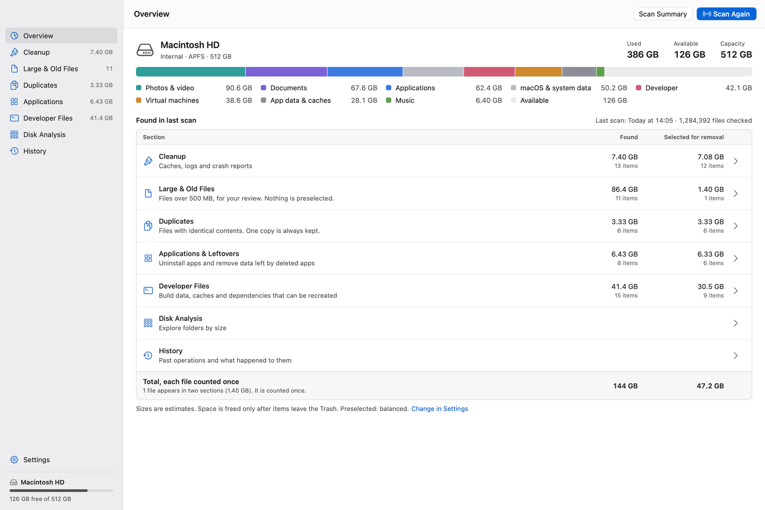Click the History clock icon in sidebar

coord(14,151)
